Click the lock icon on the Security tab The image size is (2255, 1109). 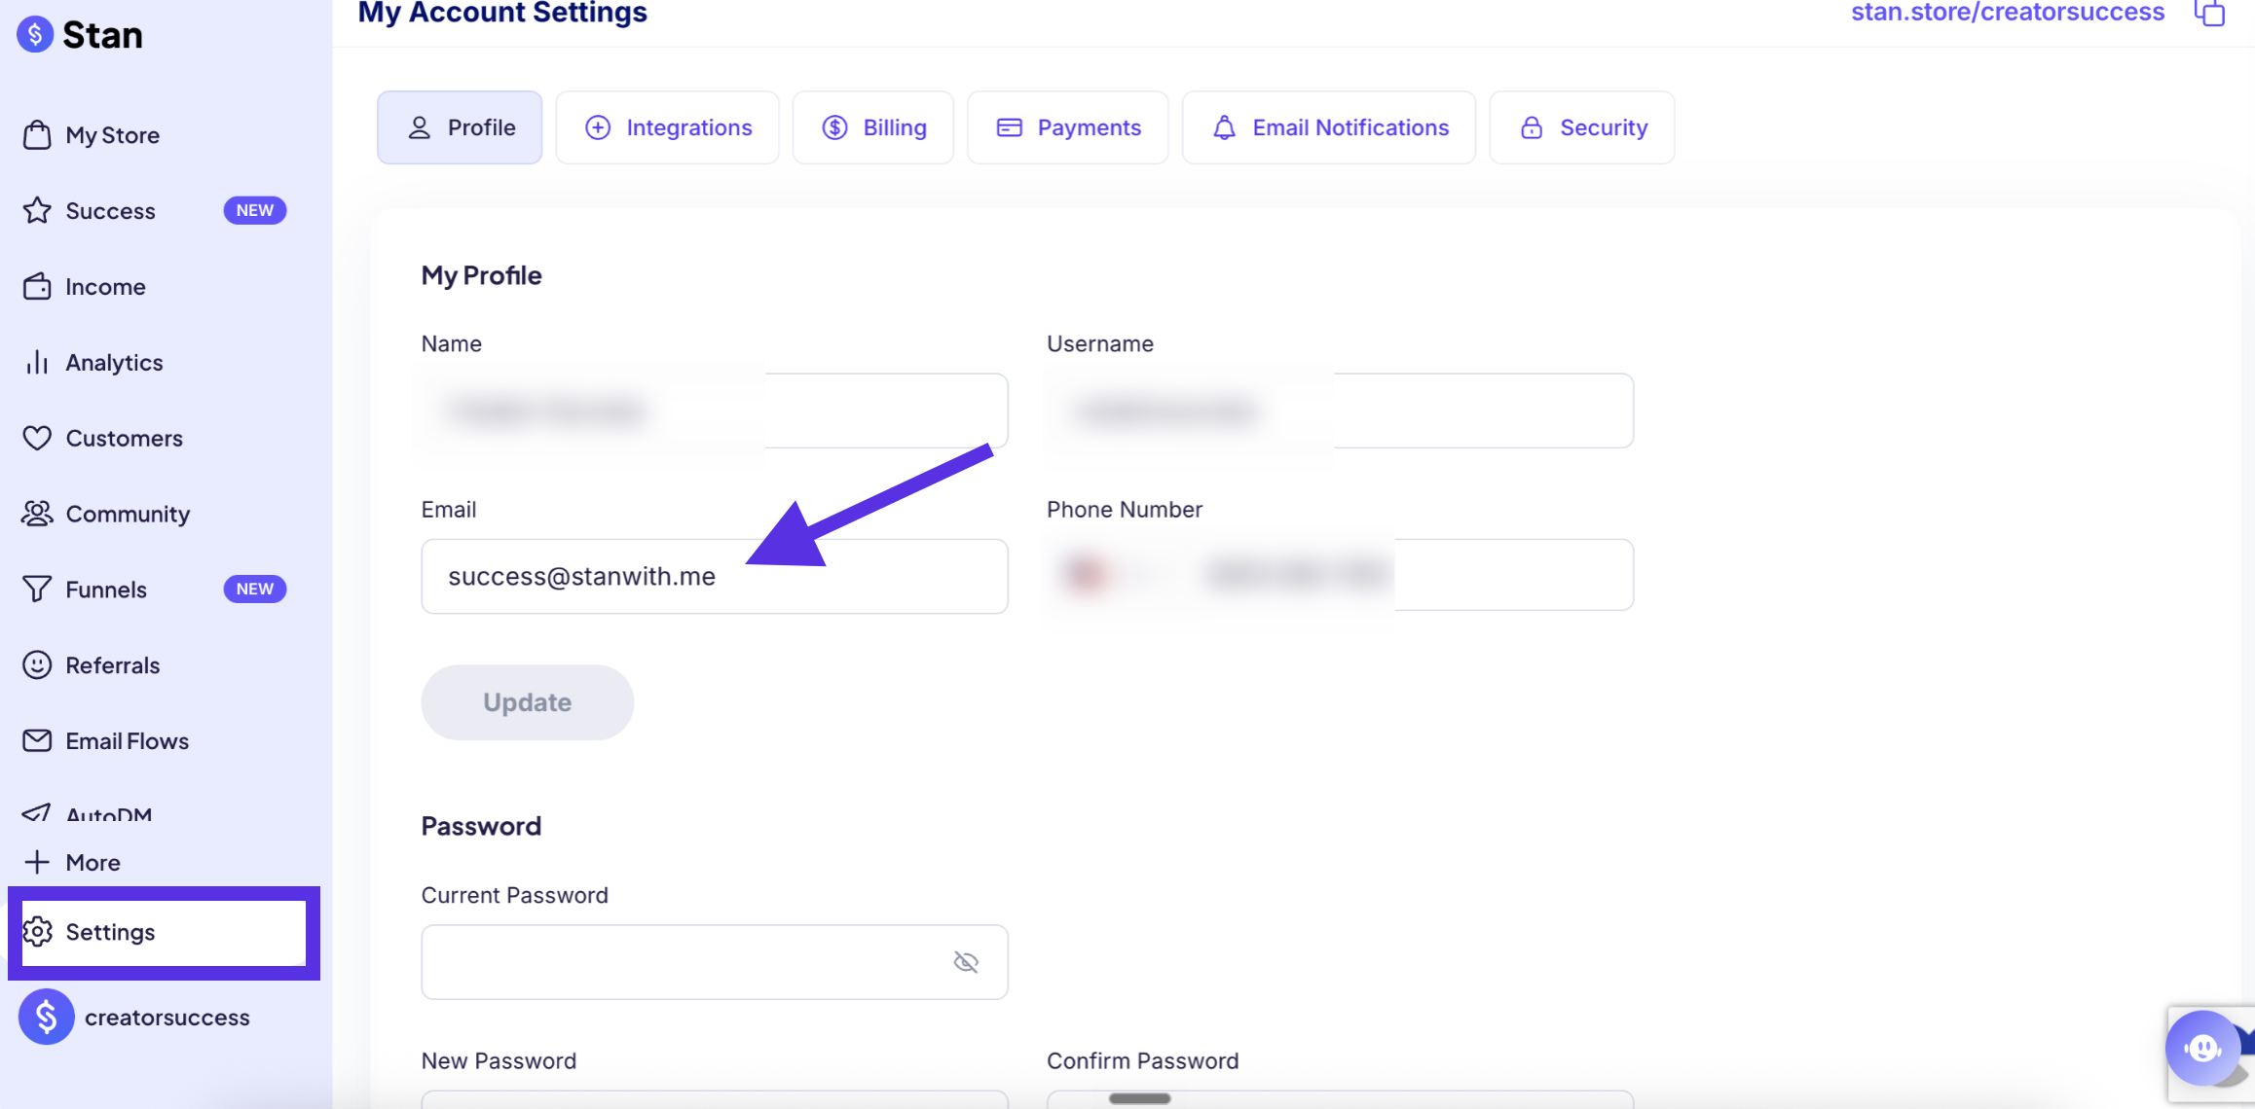pyautogui.click(x=1532, y=127)
